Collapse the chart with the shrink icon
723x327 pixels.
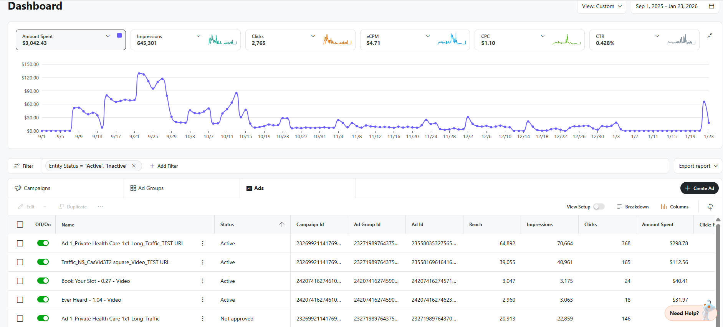click(710, 35)
